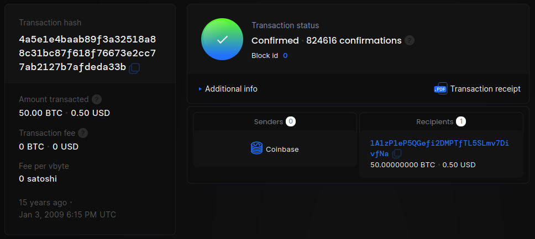Click the transaction hash text

tap(87, 54)
